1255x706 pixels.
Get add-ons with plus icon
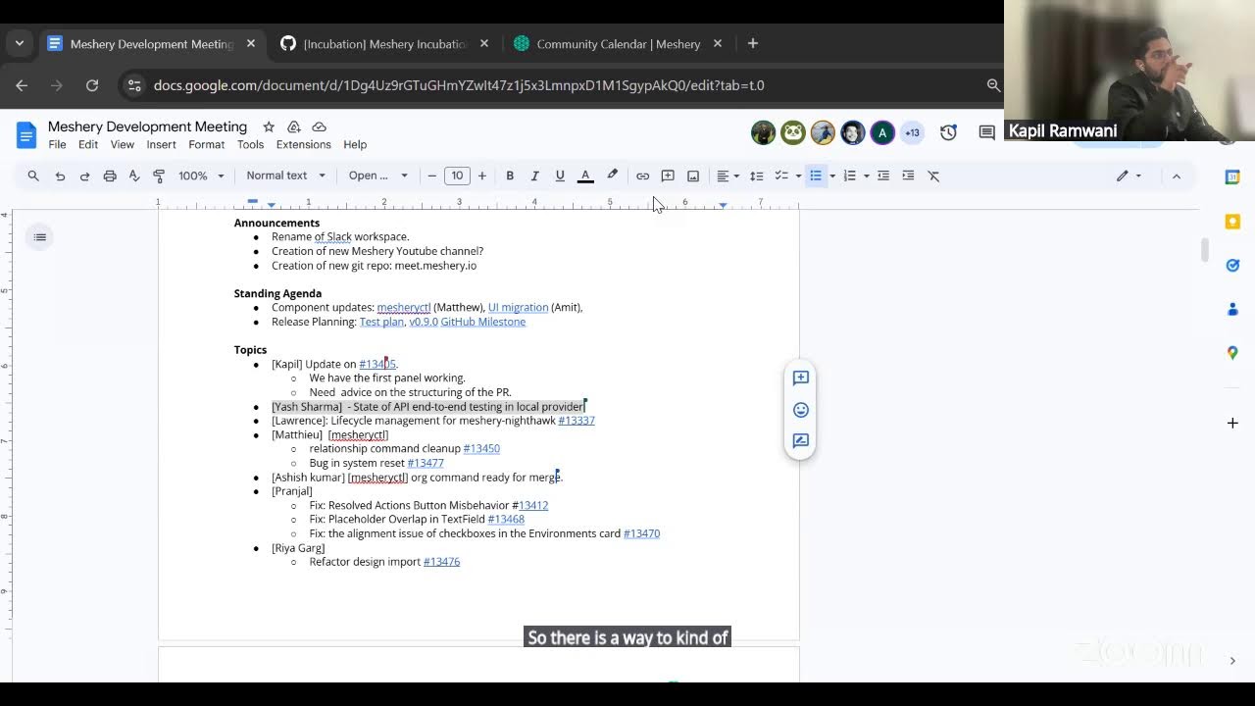[1232, 423]
